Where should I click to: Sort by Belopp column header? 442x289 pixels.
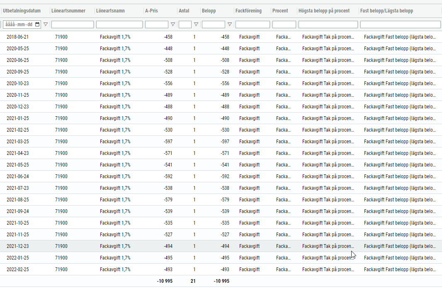click(209, 11)
